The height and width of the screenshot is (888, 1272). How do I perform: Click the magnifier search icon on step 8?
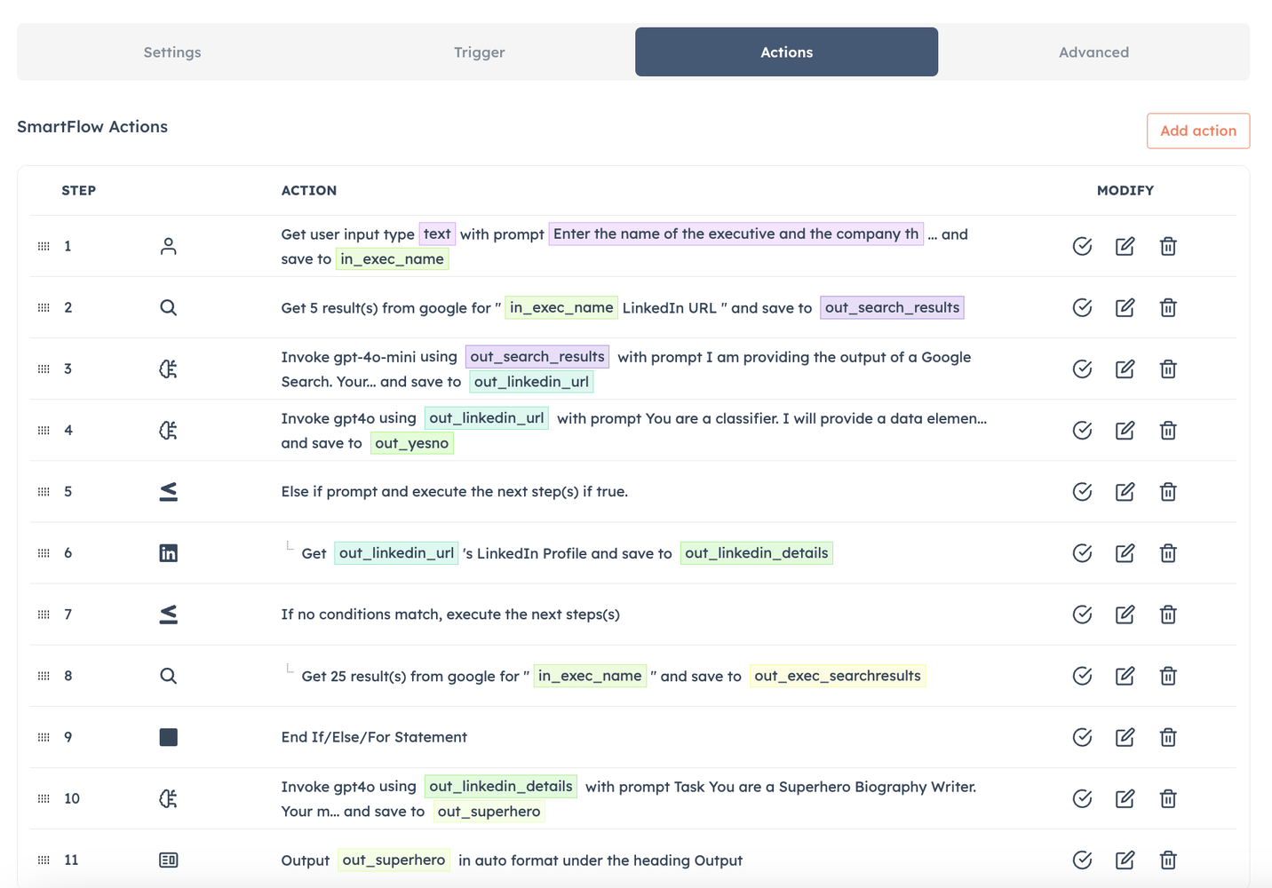tap(168, 676)
